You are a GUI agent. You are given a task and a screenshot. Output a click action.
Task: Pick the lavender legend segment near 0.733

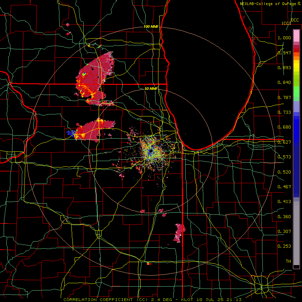(296, 106)
